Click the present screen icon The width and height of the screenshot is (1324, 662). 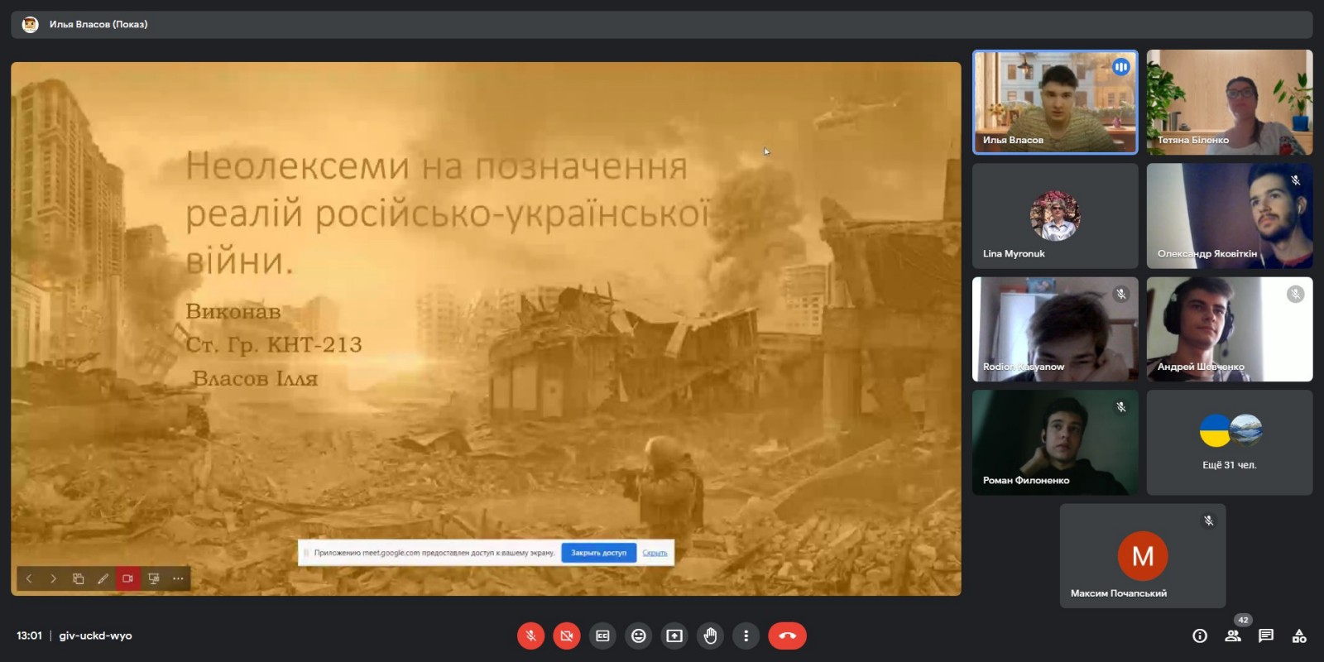674,636
